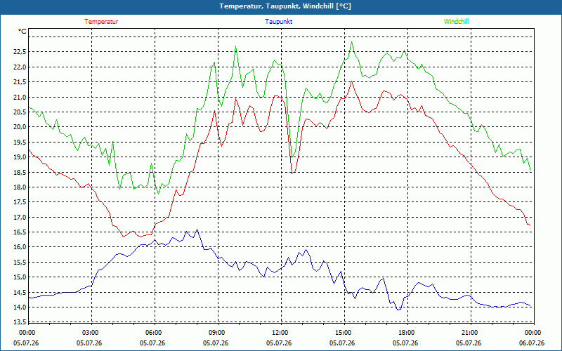Viewport: 562px width, 351px height.
Task: Select the 09:00 time axis label
Action: click(x=218, y=333)
